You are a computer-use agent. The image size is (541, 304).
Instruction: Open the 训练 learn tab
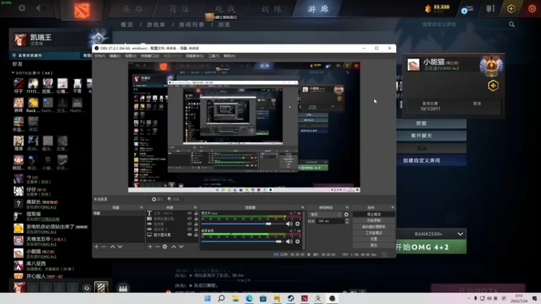pyautogui.click(x=271, y=9)
